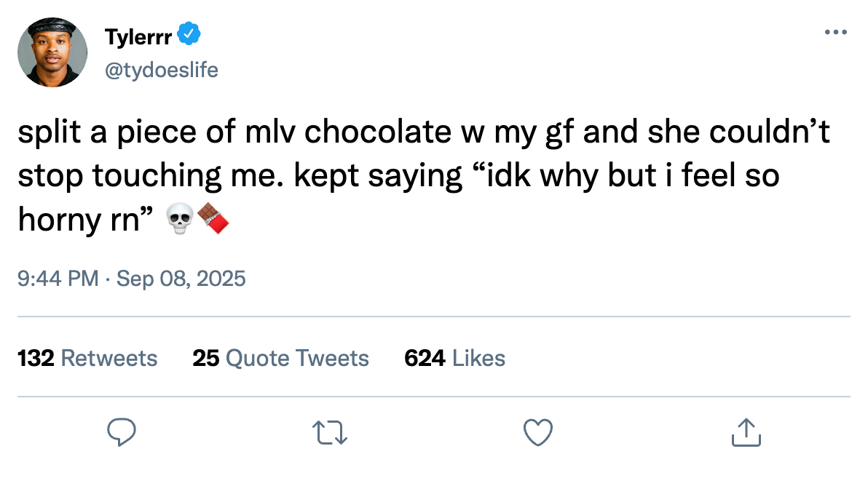Click the Tylerrr display name
This screenshot has width=868, height=486.
[x=138, y=35]
